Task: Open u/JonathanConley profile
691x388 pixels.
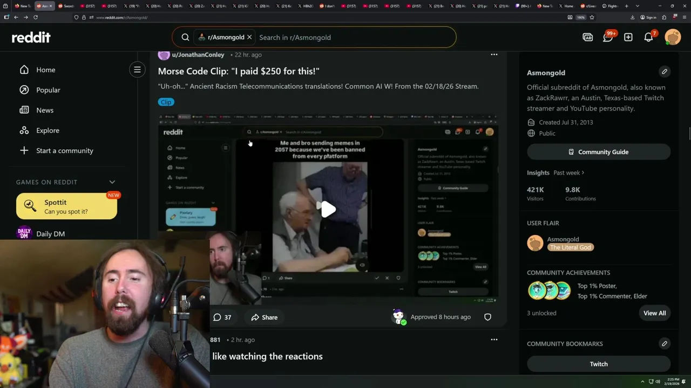Action: [198, 54]
